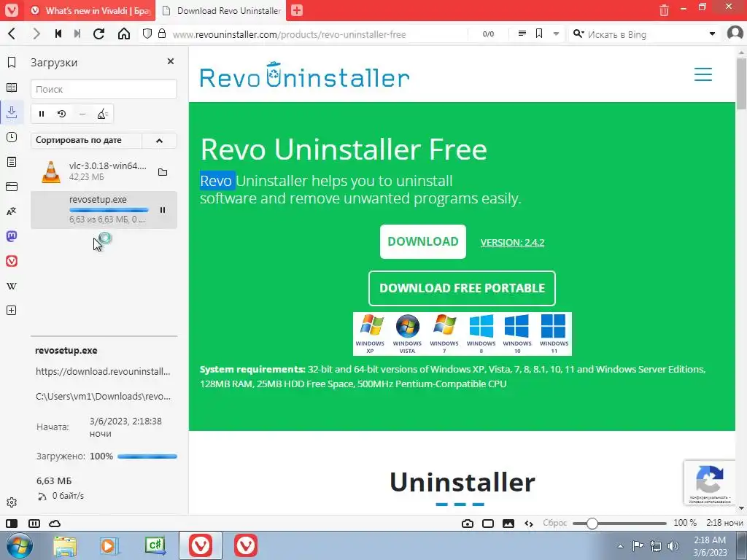The image size is (747, 560).
Task: Go back in browser history
Action: click(x=12, y=34)
